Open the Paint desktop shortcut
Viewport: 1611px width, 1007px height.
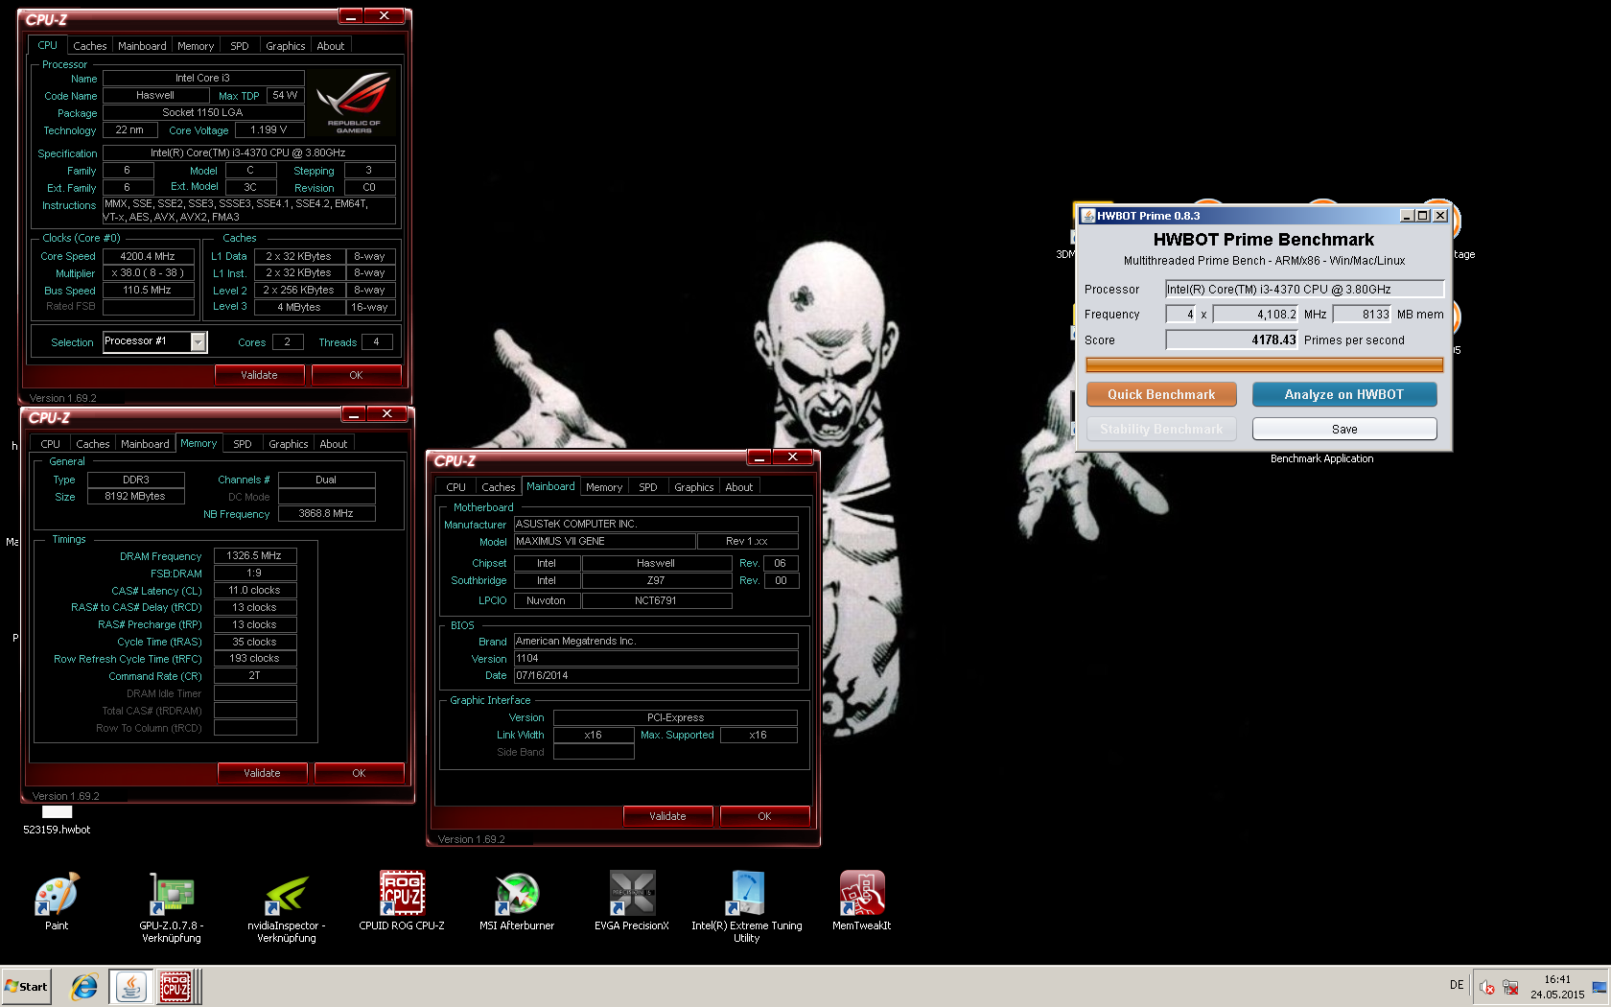tap(57, 902)
